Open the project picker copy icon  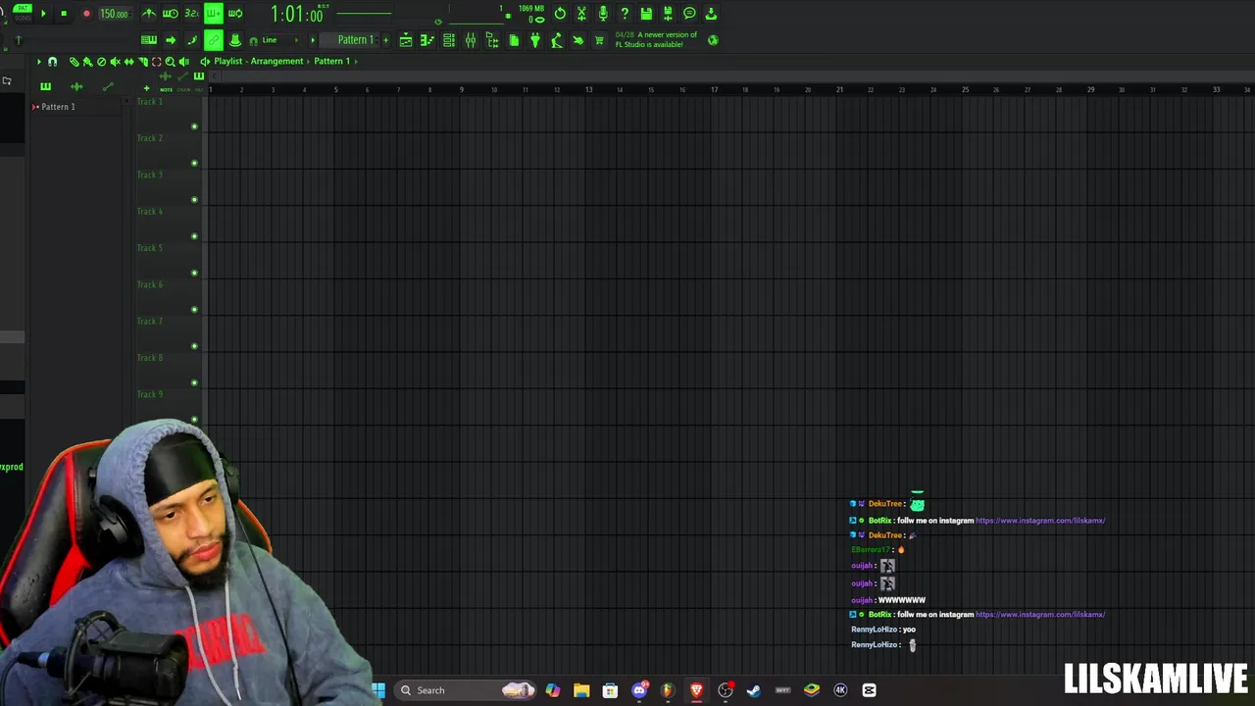(x=514, y=40)
